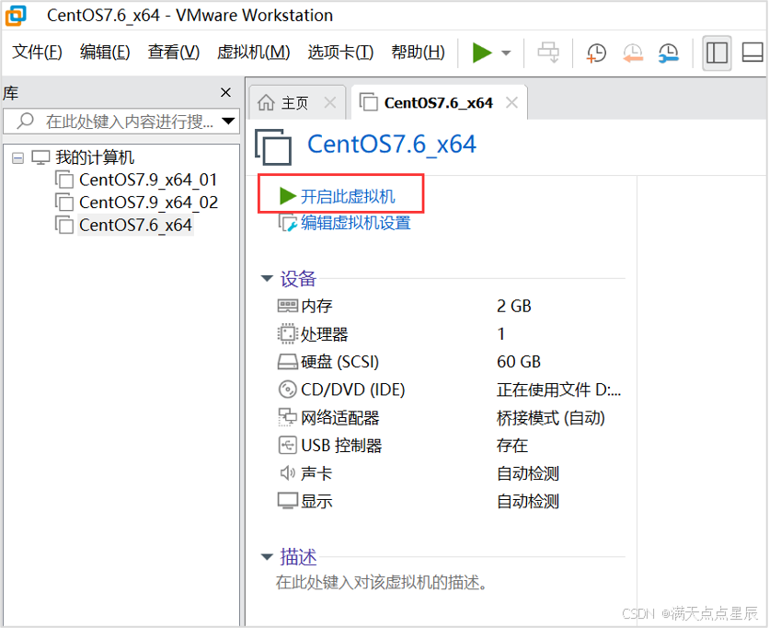769x628 pixels.
Task: Click the VM icon beside CentOS7.9_x64_02
Action: (64, 203)
